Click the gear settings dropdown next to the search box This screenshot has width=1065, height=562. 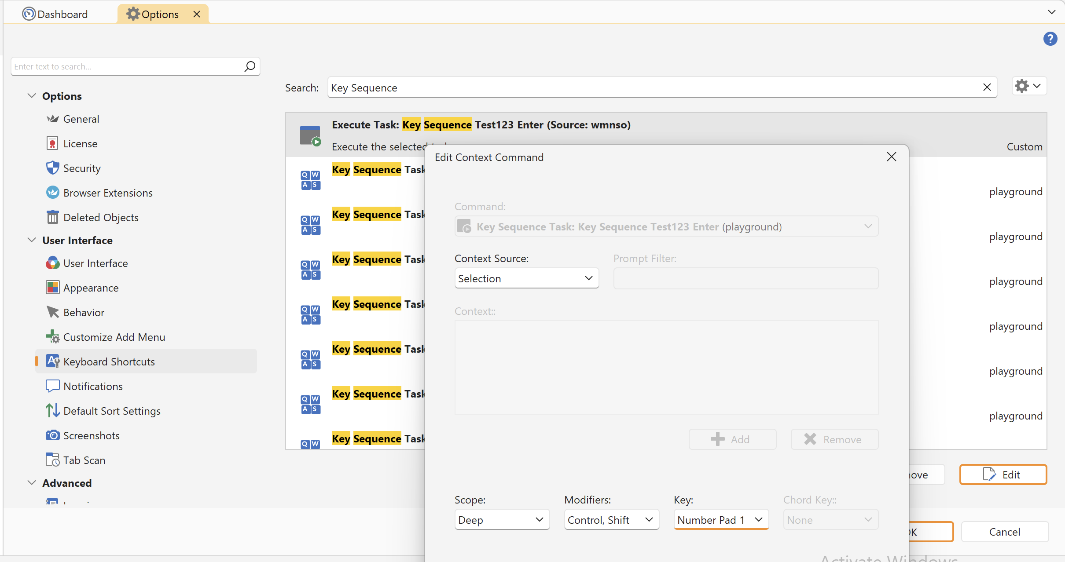click(1028, 86)
